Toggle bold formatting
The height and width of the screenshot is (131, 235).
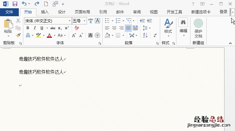[x=28, y=28]
